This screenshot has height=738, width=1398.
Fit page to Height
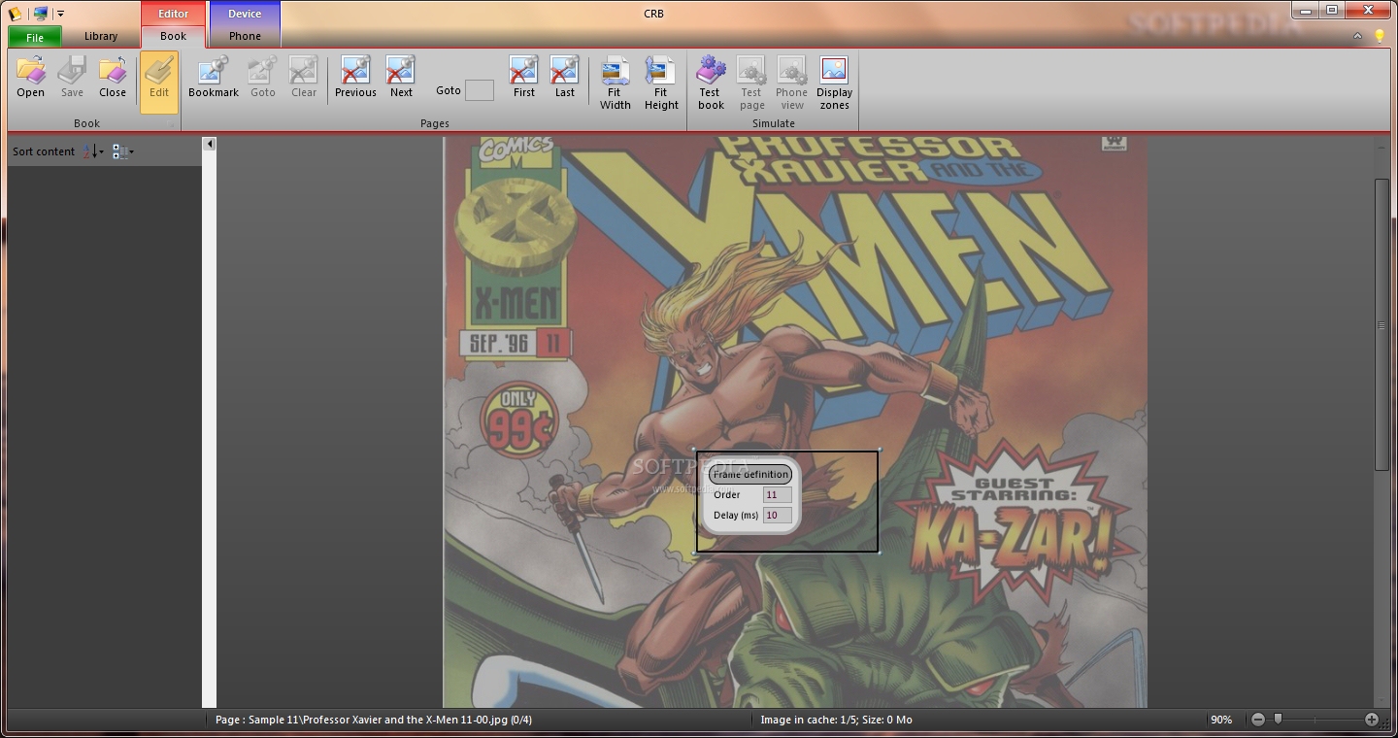point(661,84)
